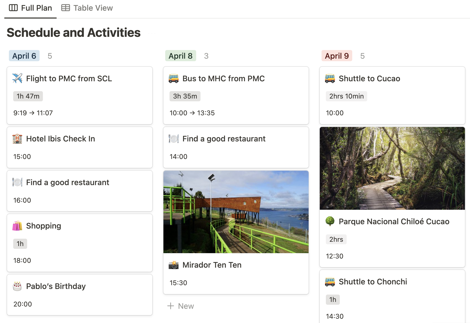Open Pablo's Birthday card
The width and height of the screenshot is (470, 323).
(x=56, y=286)
